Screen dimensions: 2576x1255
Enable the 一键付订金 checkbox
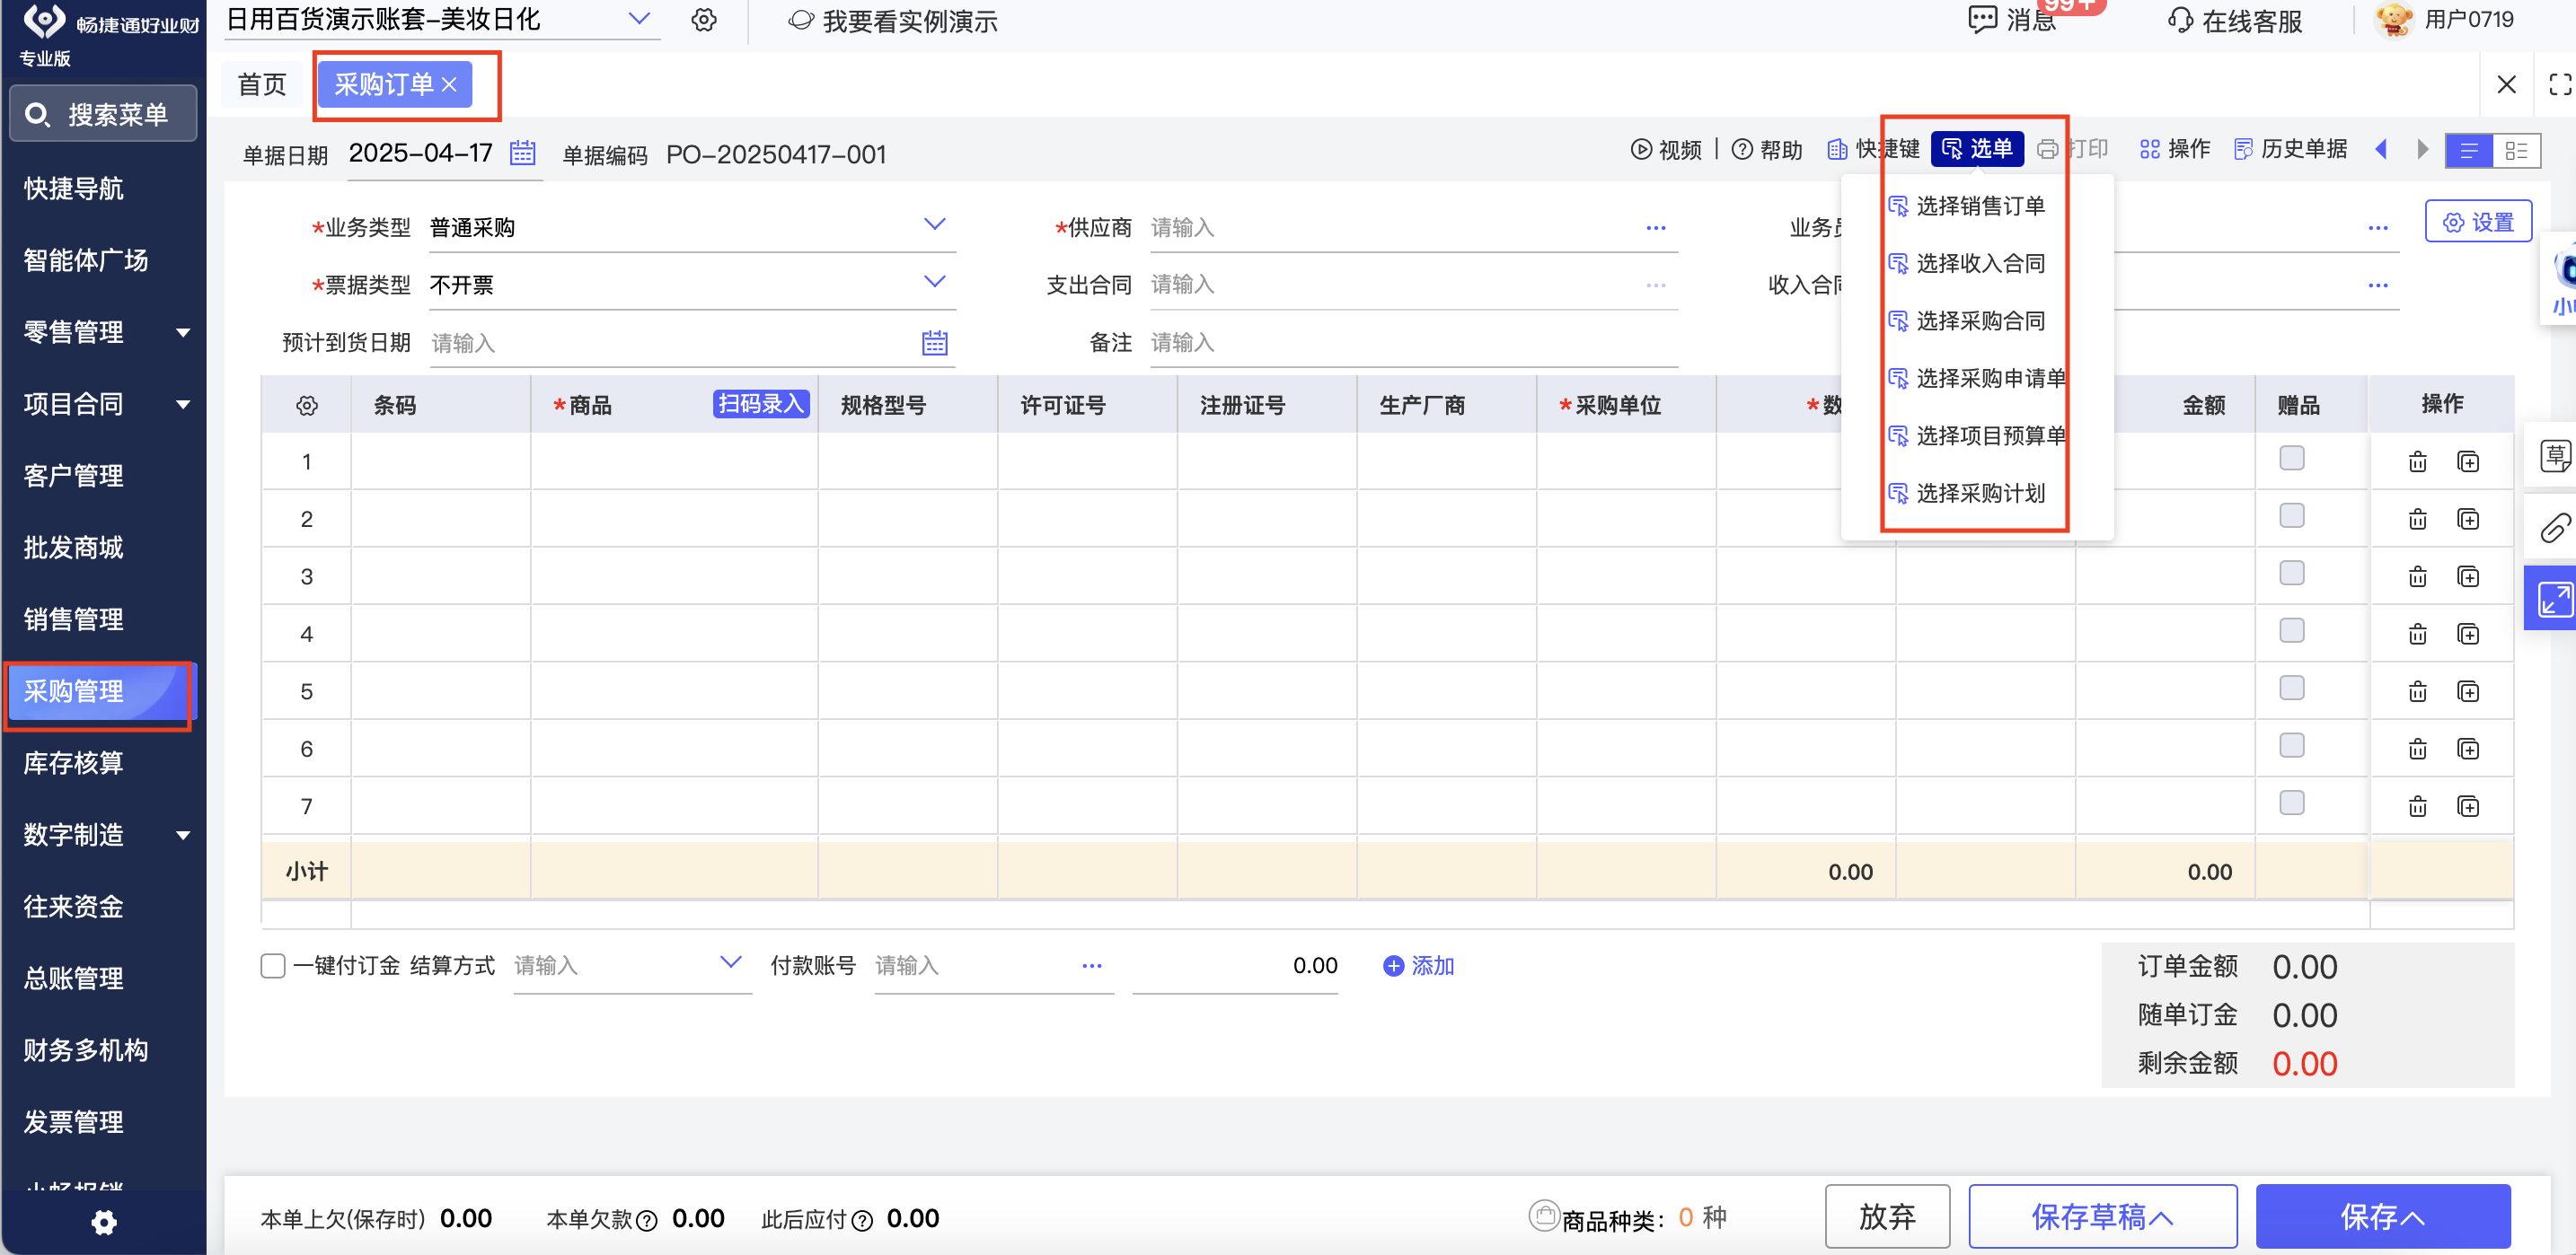pos(272,965)
